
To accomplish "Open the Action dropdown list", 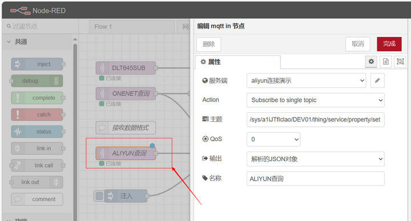I will click(315, 100).
